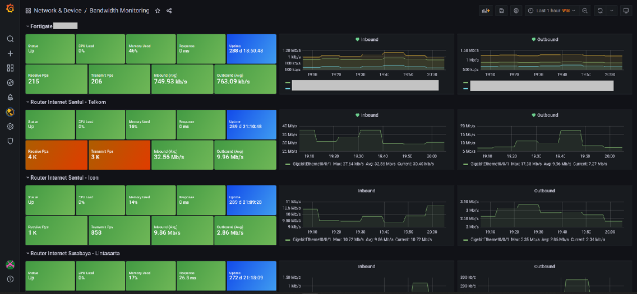Open Sentul Icon Inbound panel title menu
Screen dimensions: 637x294
pos(366,190)
